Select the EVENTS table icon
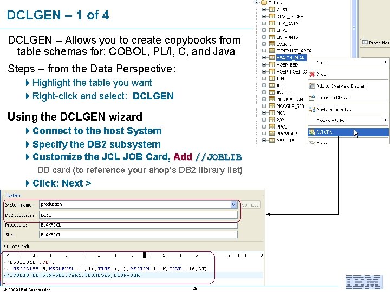Image resolution: width=390 pixels, height=292 pixels. (x=272, y=44)
